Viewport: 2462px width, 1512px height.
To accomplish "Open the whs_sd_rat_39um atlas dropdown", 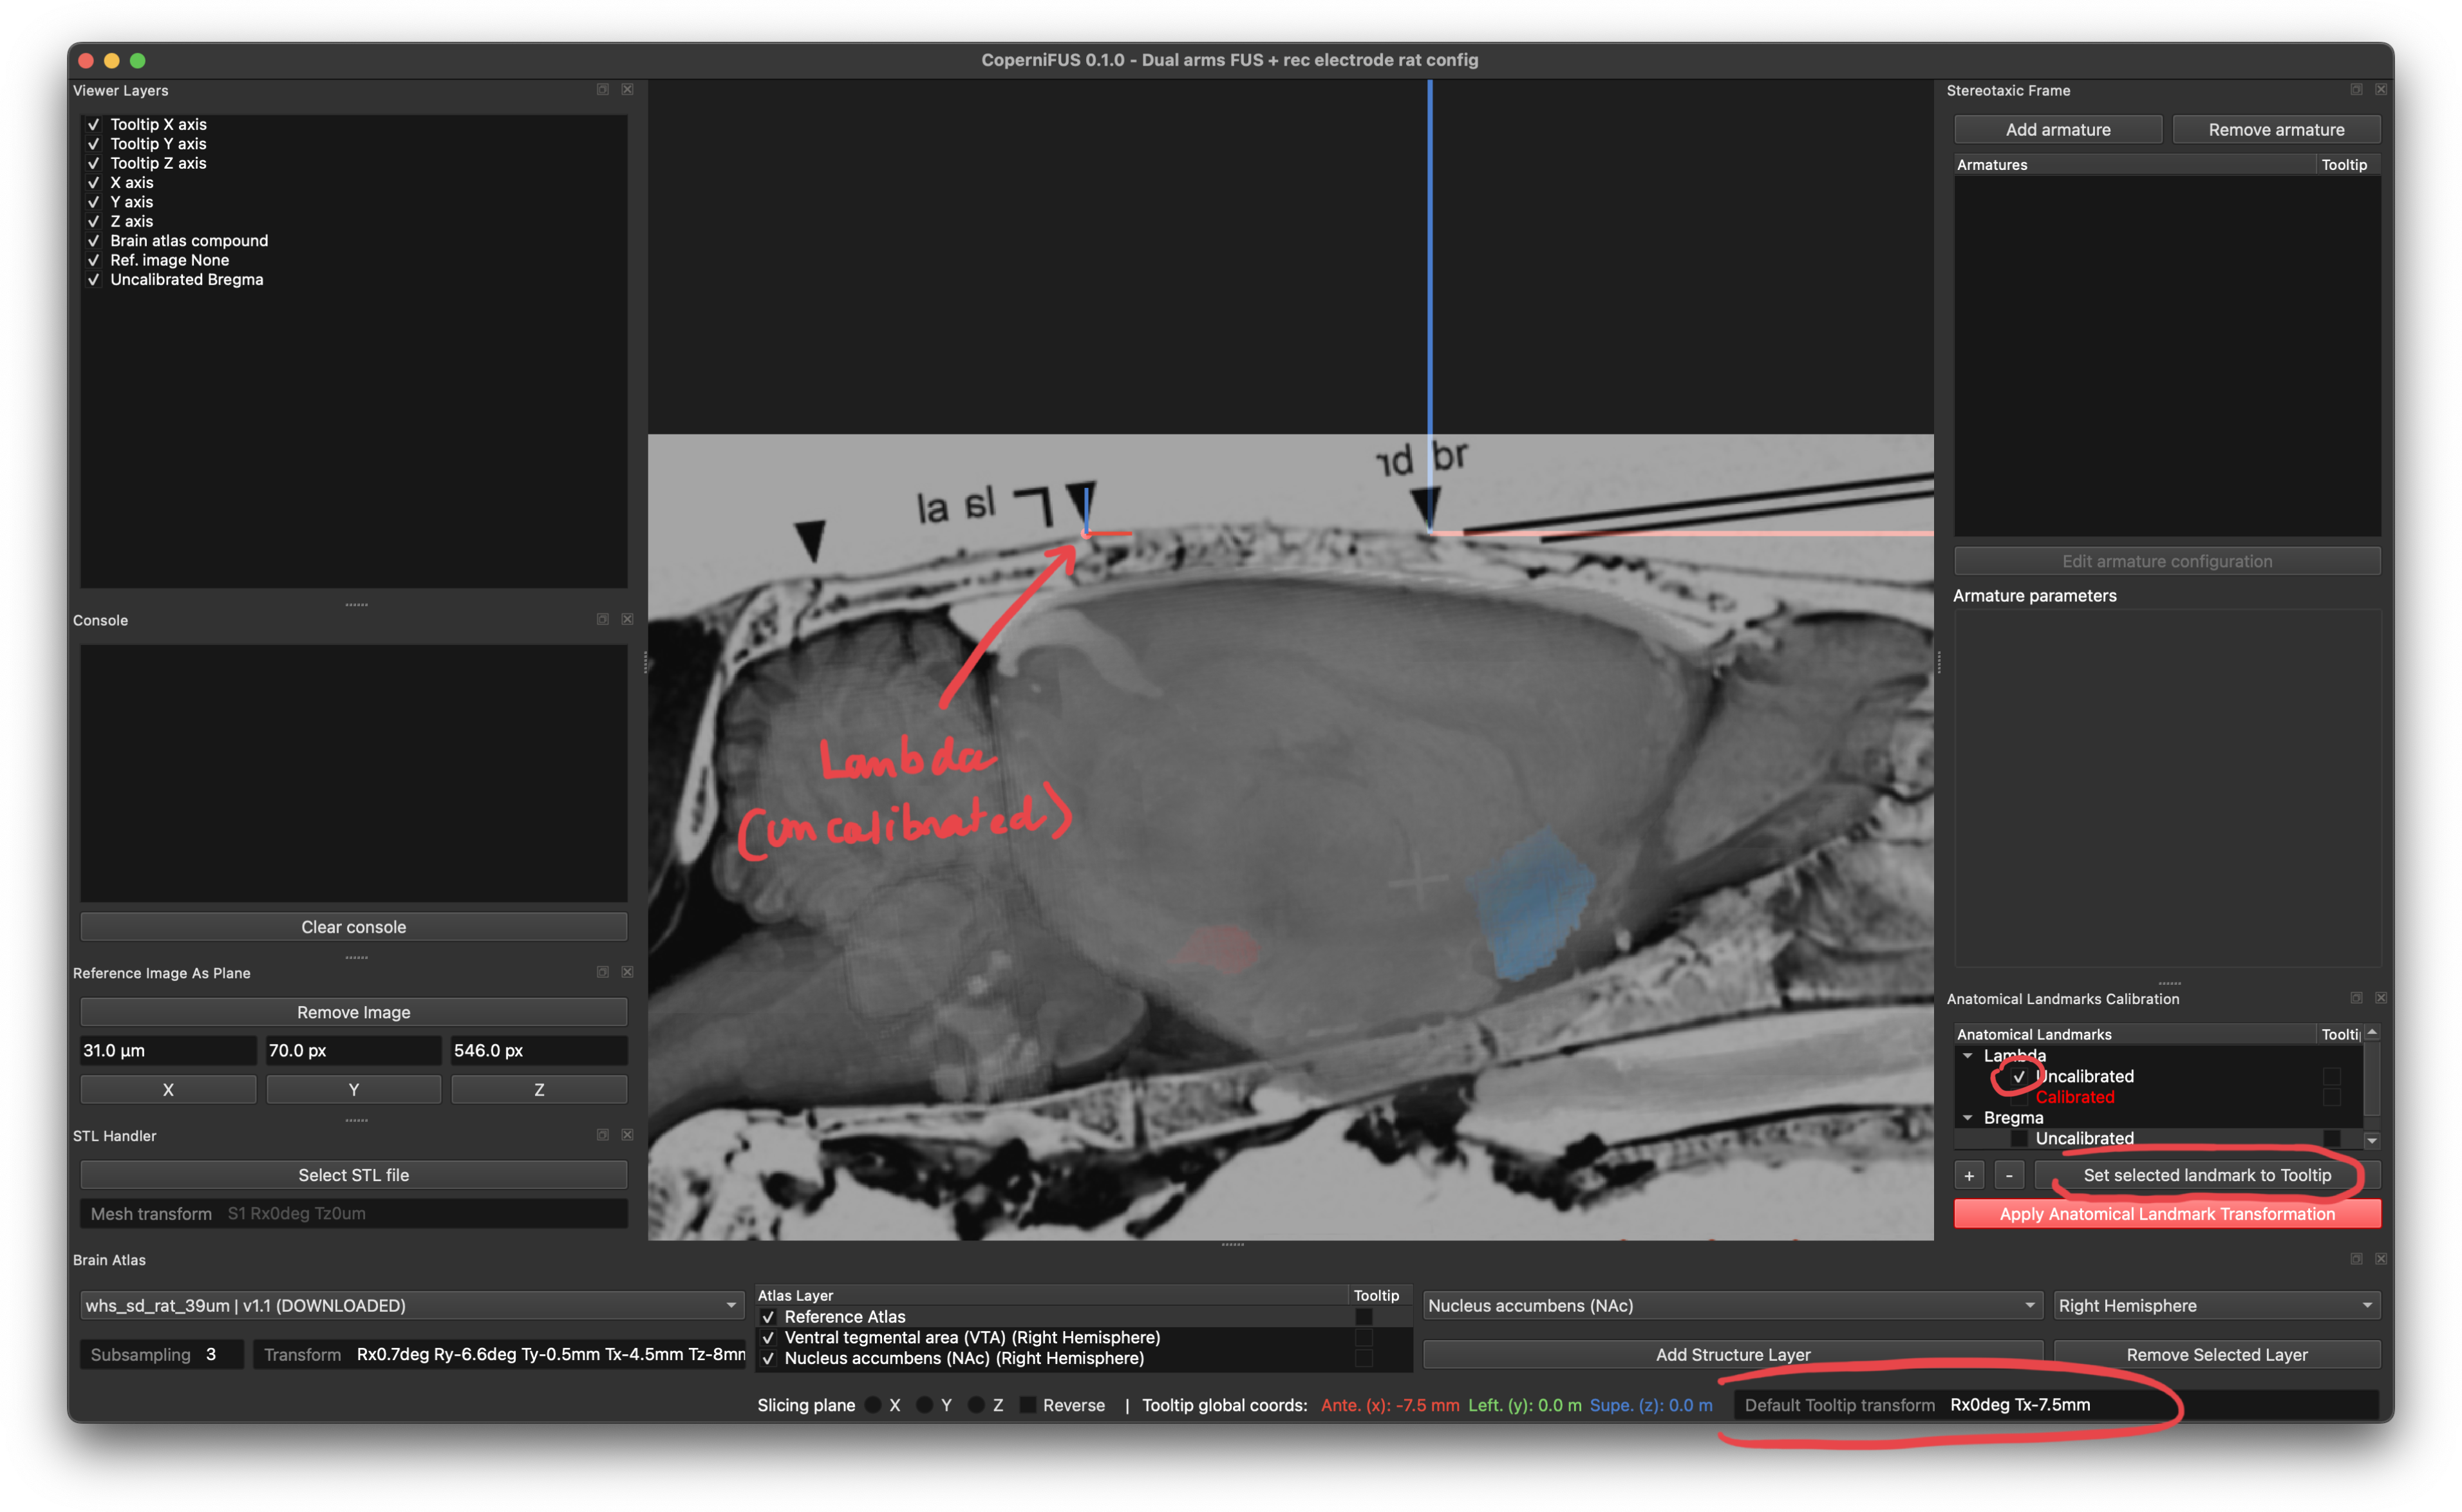I will pyautogui.click(x=412, y=1306).
